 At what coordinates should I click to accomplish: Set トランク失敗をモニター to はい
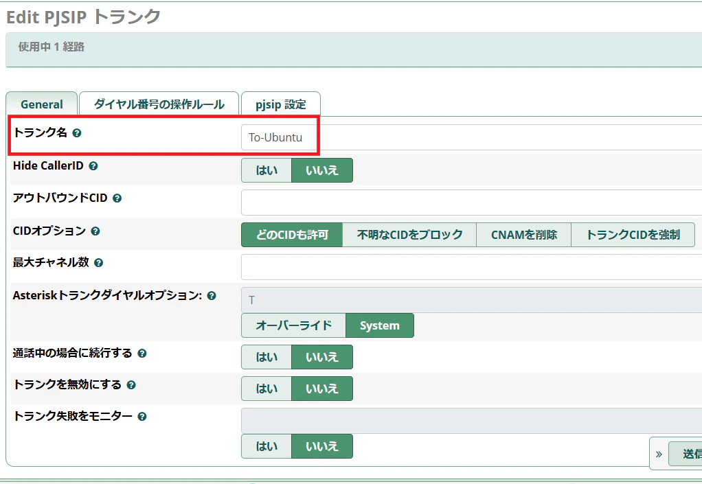click(x=267, y=446)
